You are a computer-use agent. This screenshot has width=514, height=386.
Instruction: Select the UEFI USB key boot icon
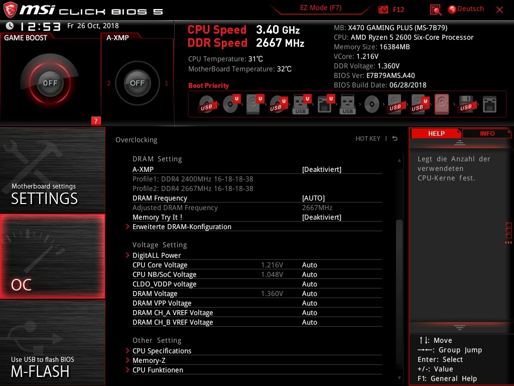[301, 104]
